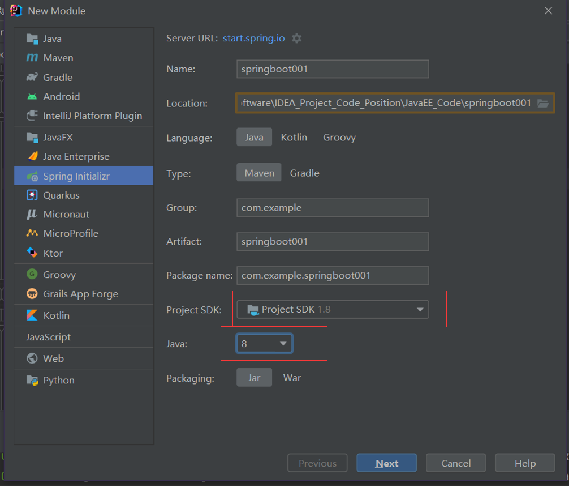This screenshot has width=569, height=487.
Task: Click the Java Enterprise icon
Action: (x=32, y=156)
